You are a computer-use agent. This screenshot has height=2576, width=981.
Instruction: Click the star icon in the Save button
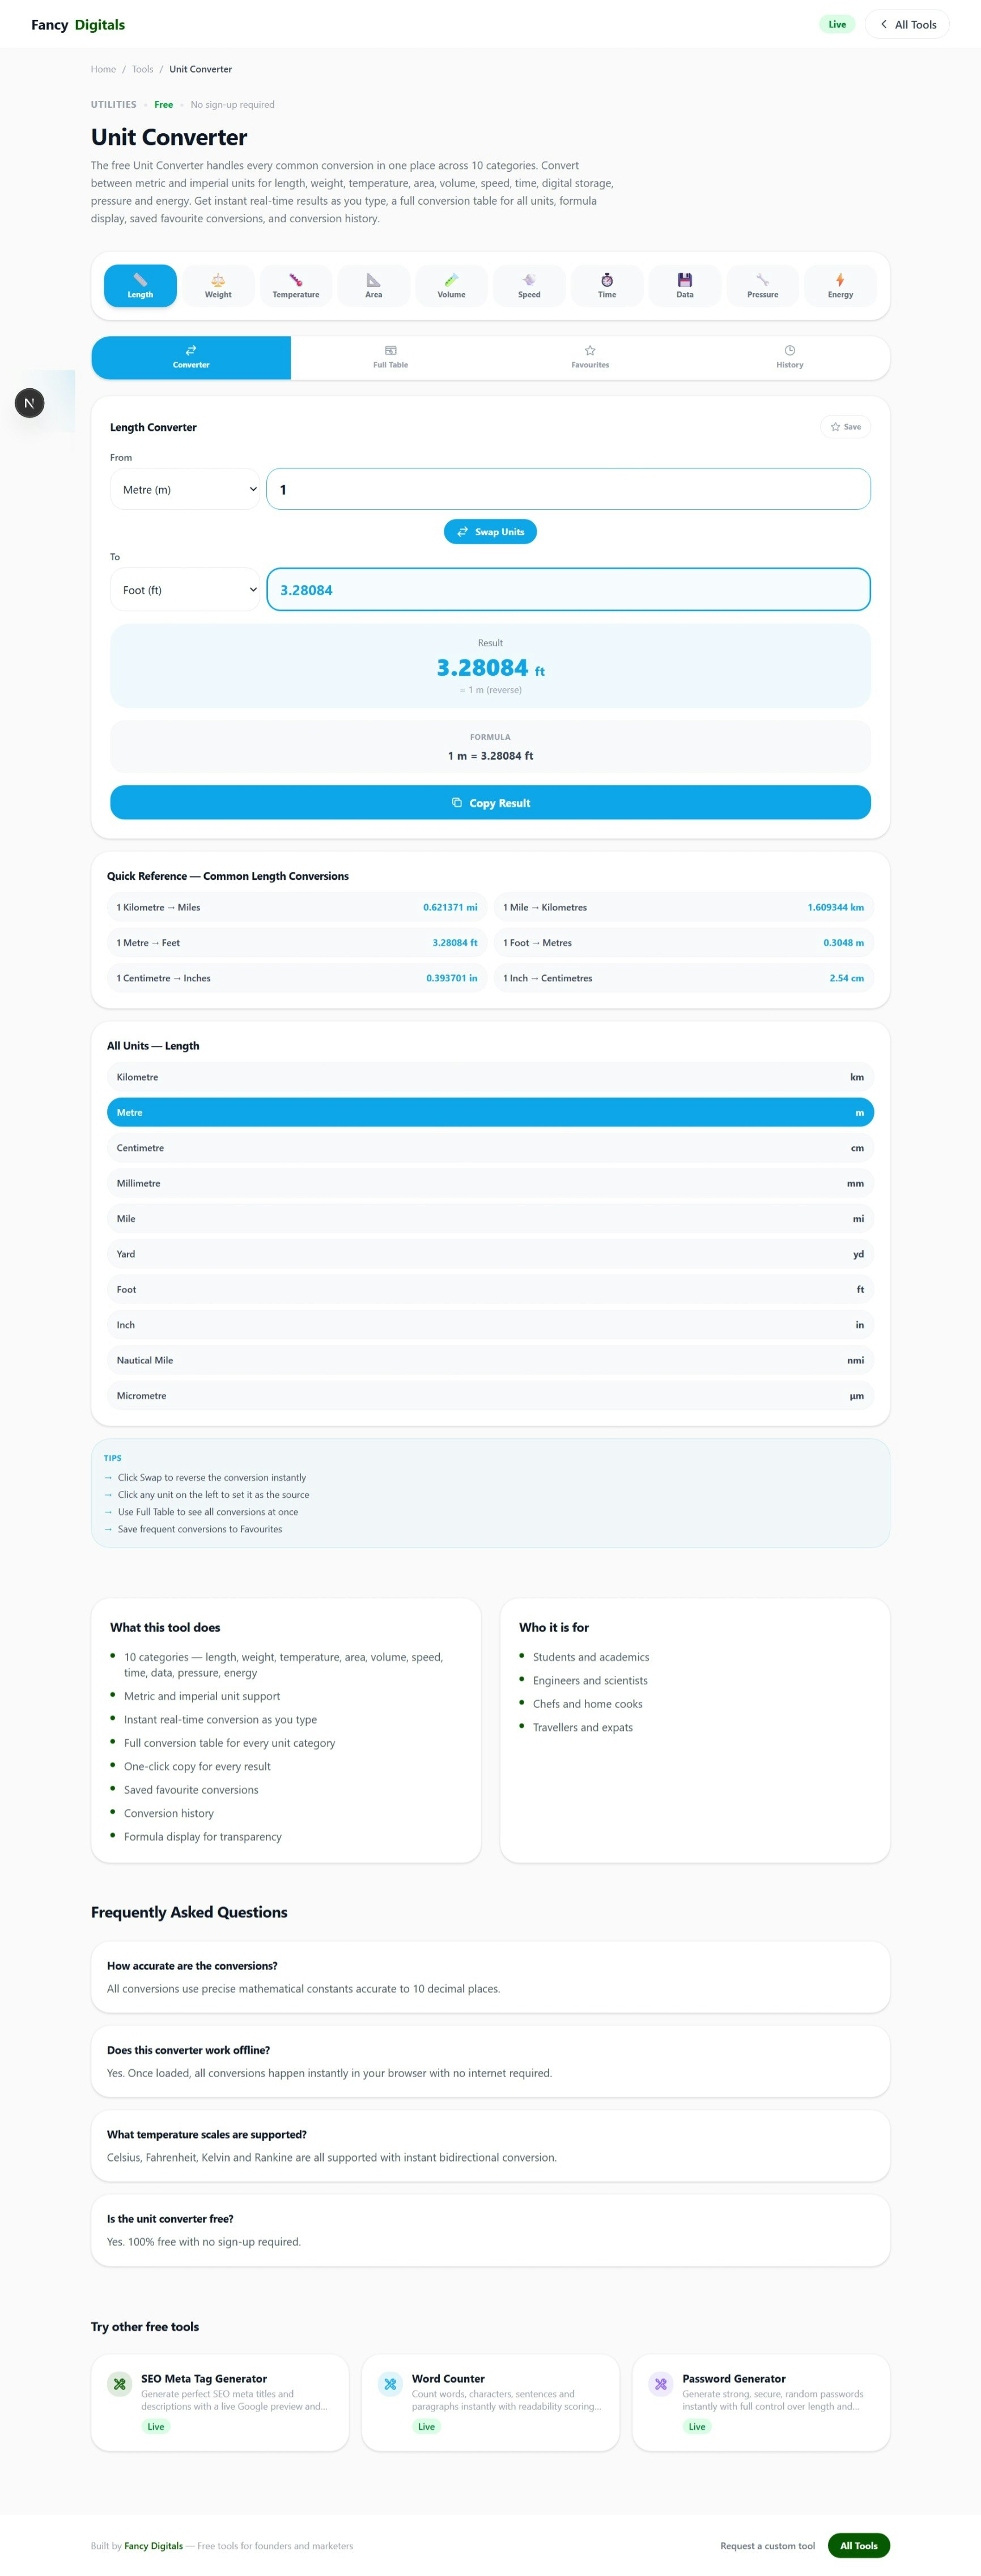[x=835, y=427]
